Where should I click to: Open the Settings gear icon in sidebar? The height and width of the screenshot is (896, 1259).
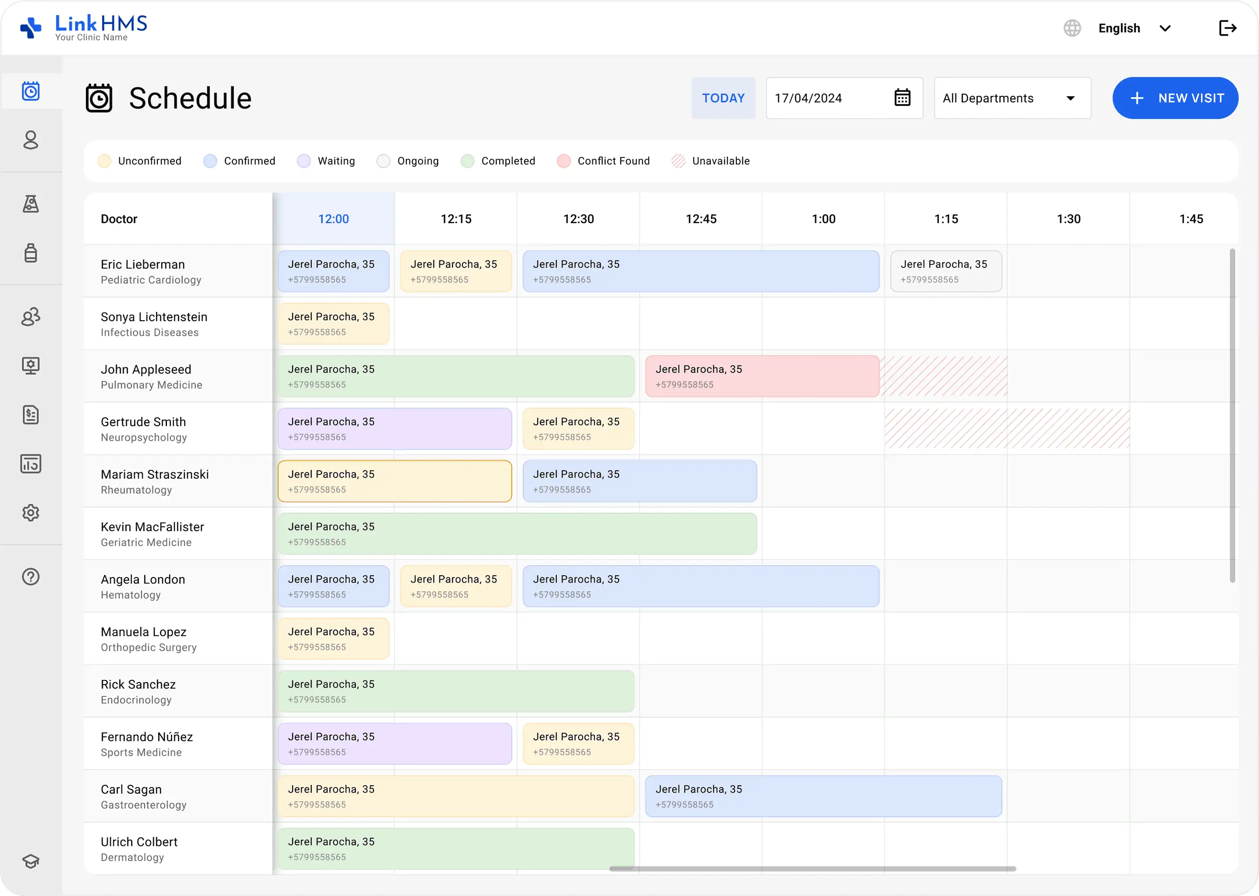(x=31, y=513)
